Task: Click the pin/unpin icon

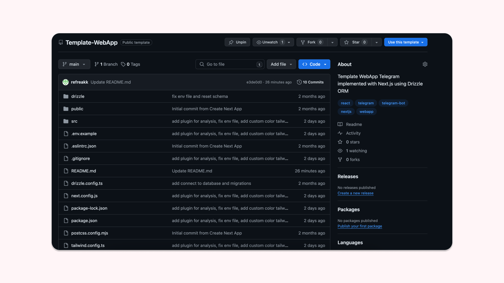Action: coord(230,42)
